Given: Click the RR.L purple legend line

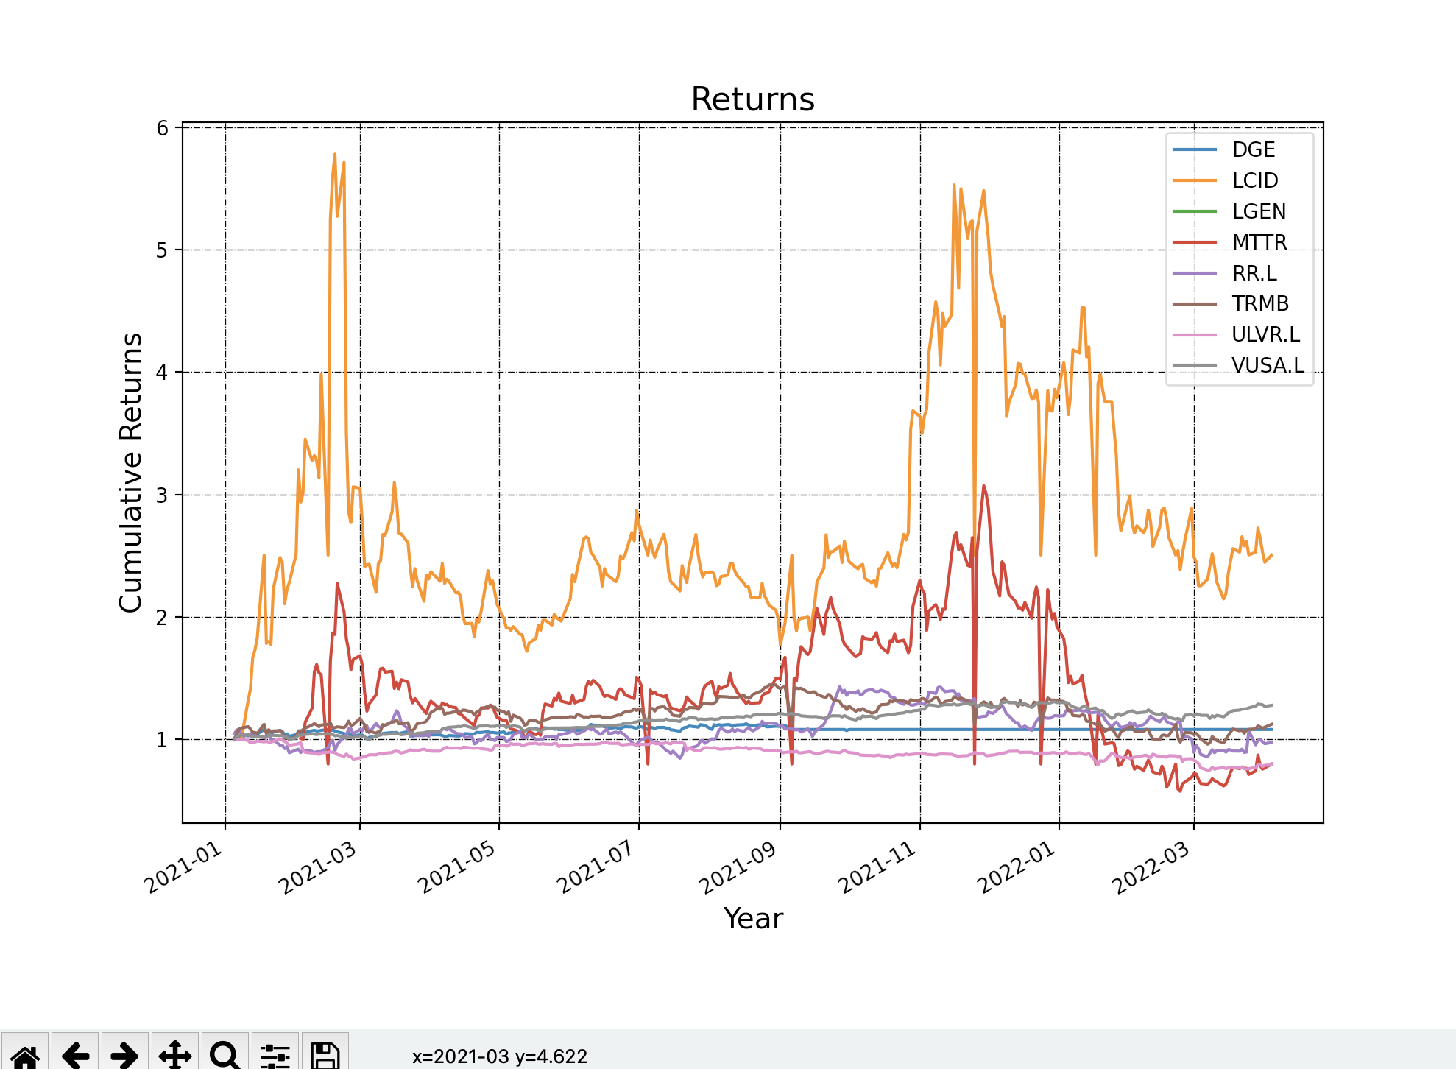Looking at the screenshot, I should pyautogui.click(x=1195, y=273).
